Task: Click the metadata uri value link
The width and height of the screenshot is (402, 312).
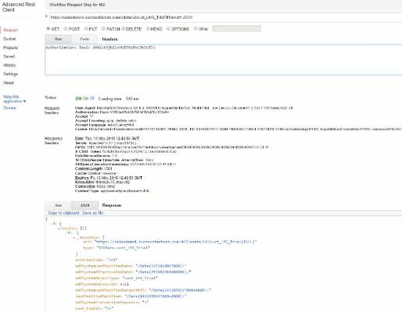Action: point(174,242)
